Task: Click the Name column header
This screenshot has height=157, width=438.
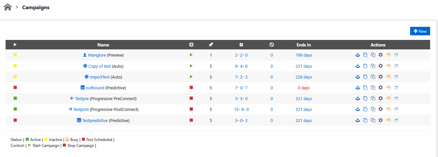Action: [103, 45]
